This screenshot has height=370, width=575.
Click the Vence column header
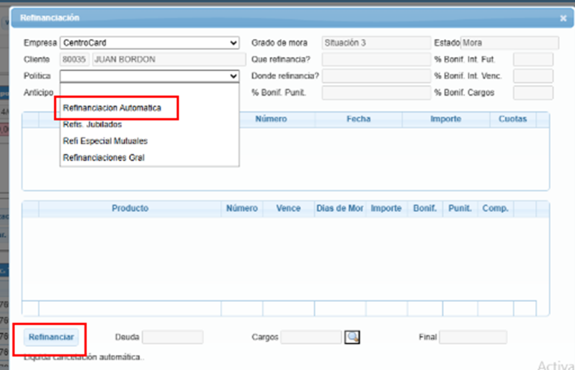288,209
